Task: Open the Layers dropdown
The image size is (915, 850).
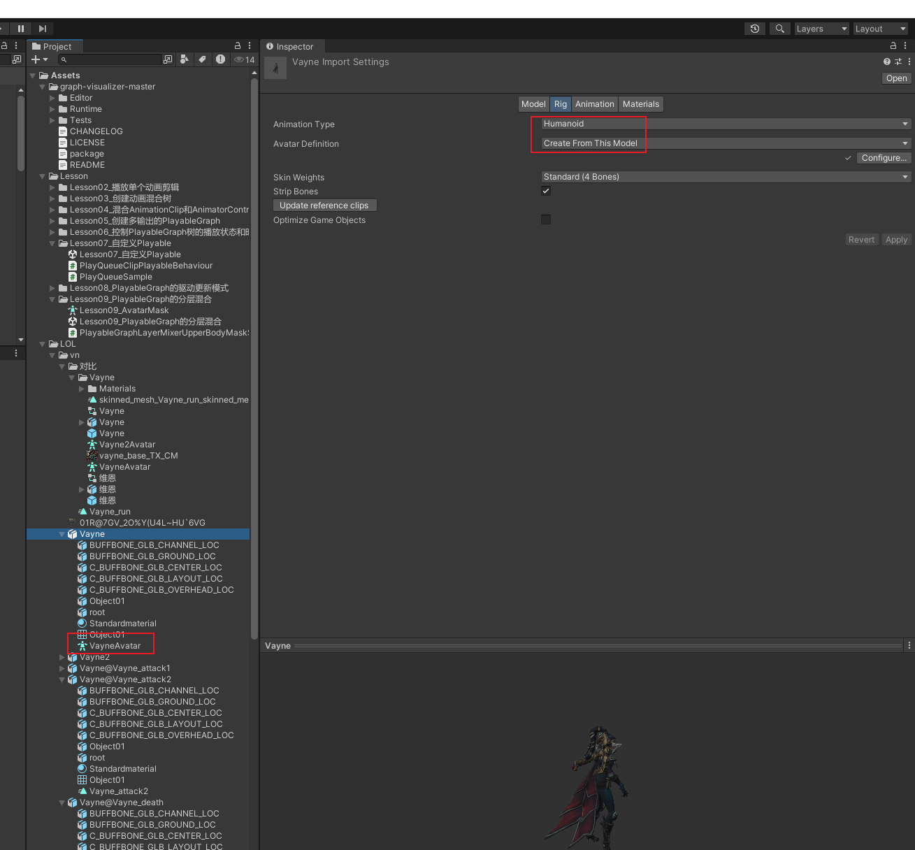Action: (x=821, y=29)
